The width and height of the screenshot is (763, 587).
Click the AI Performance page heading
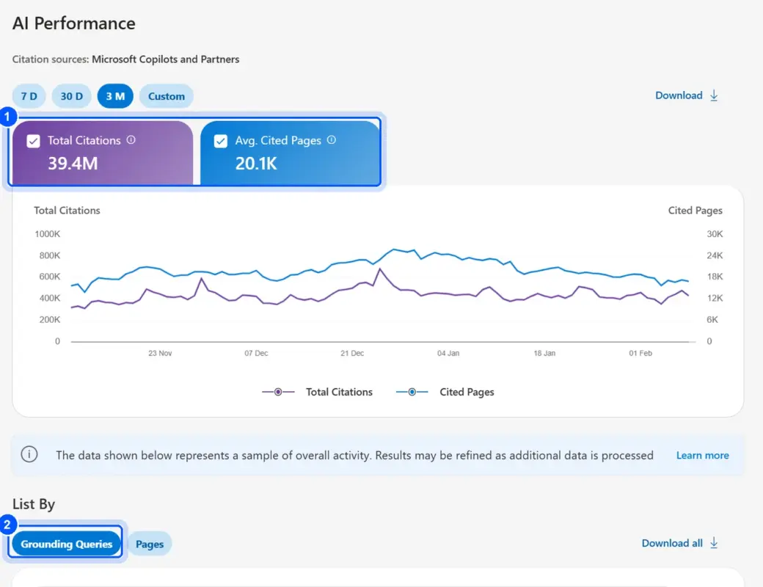[74, 23]
